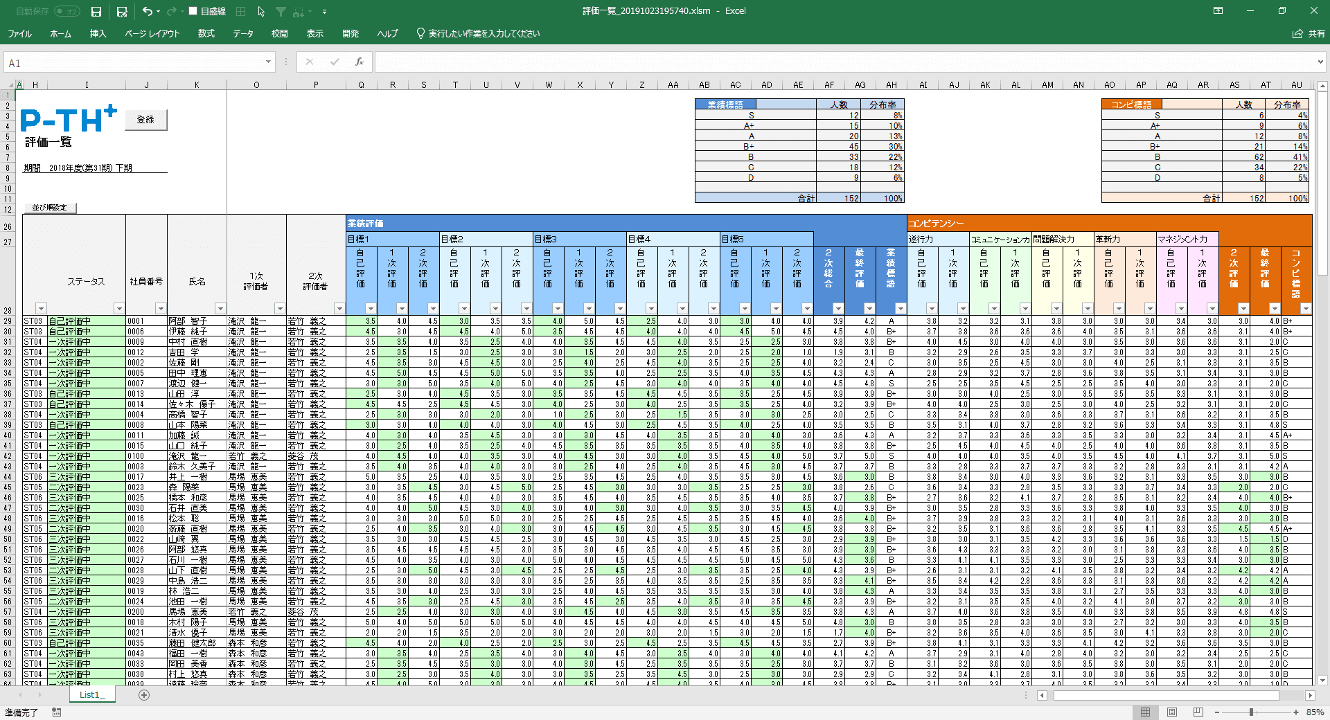
Task: Open the データ ribbon tab
Action: click(x=242, y=33)
